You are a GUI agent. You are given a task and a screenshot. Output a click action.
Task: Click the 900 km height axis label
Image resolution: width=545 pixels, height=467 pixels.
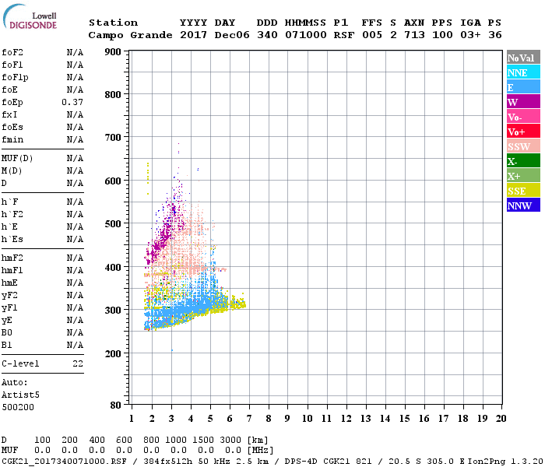(113, 52)
